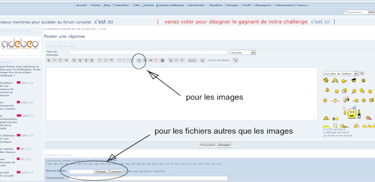Click 'c'est ici' link after challenge vote text

(320, 22)
